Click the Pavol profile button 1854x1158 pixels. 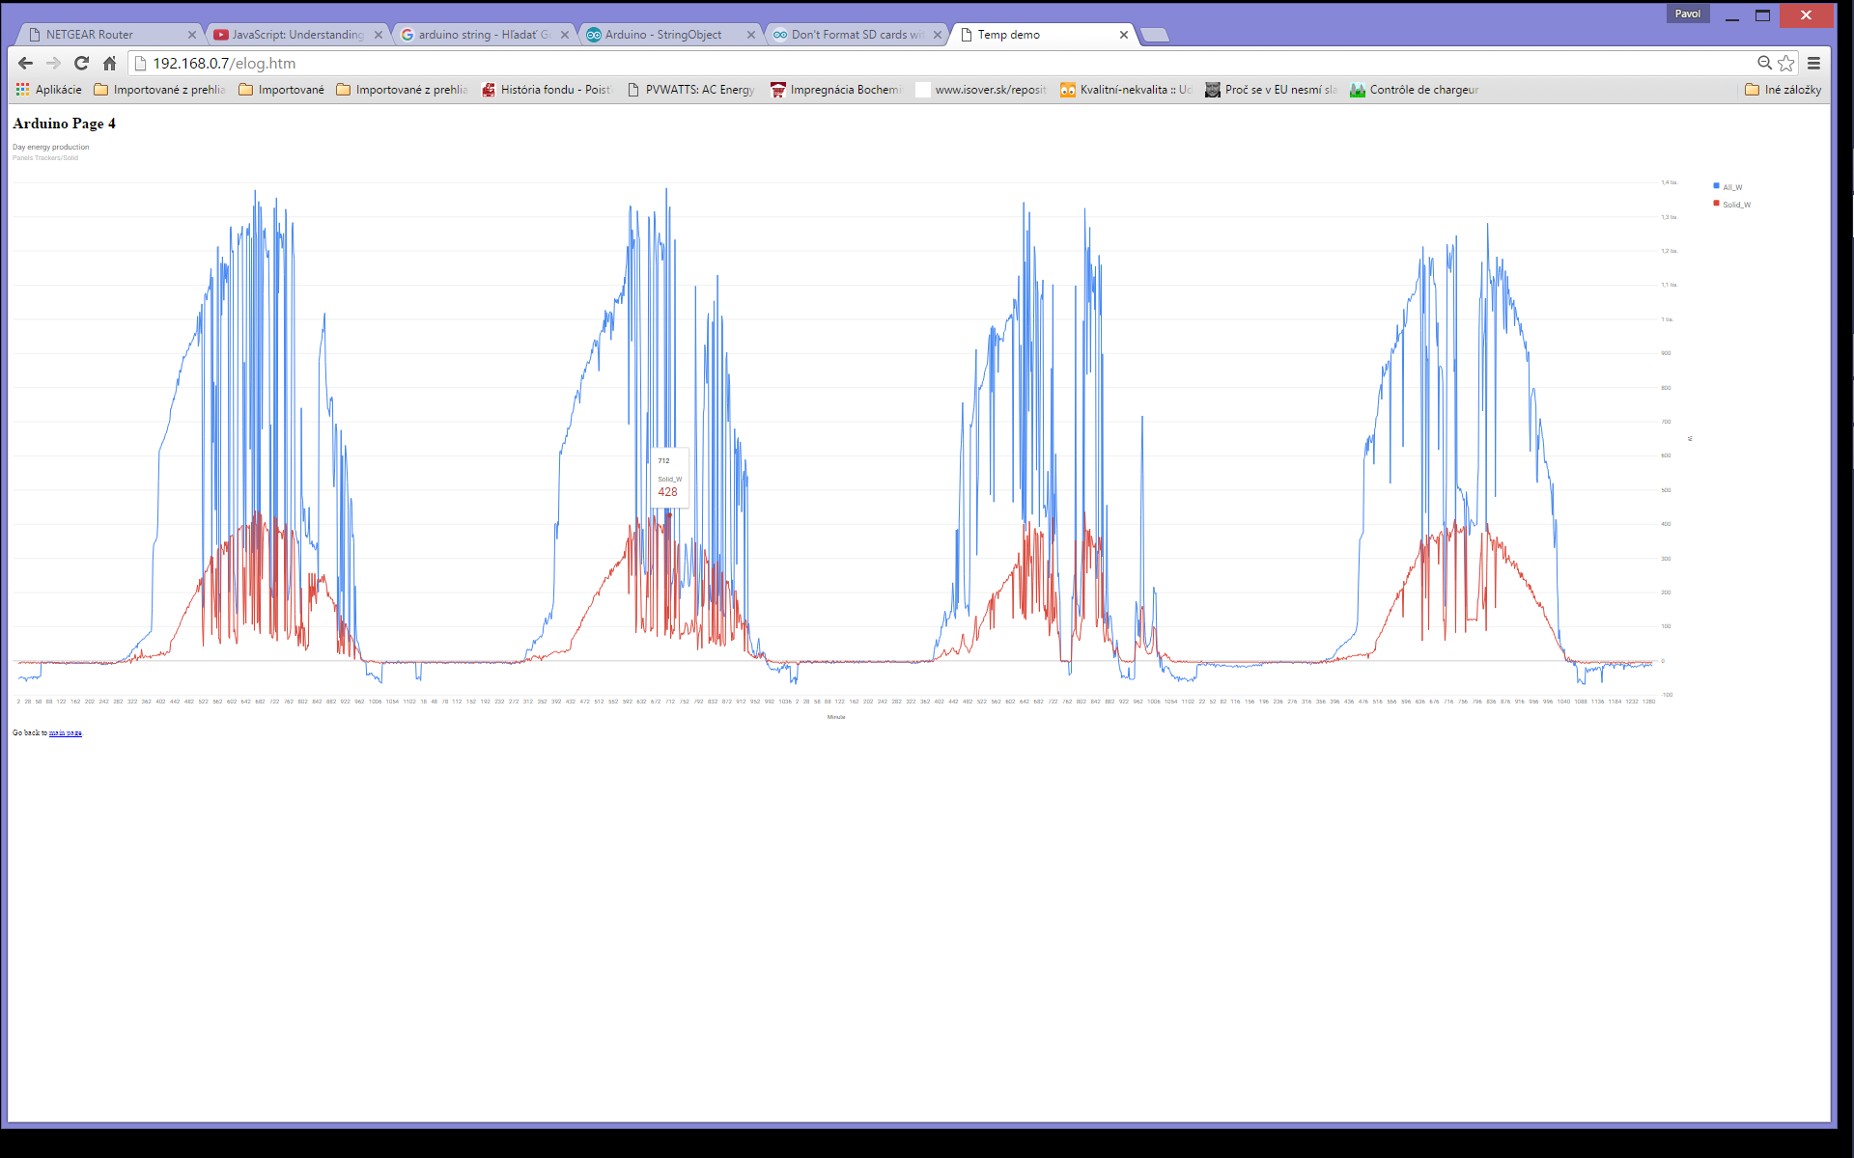tap(1687, 14)
